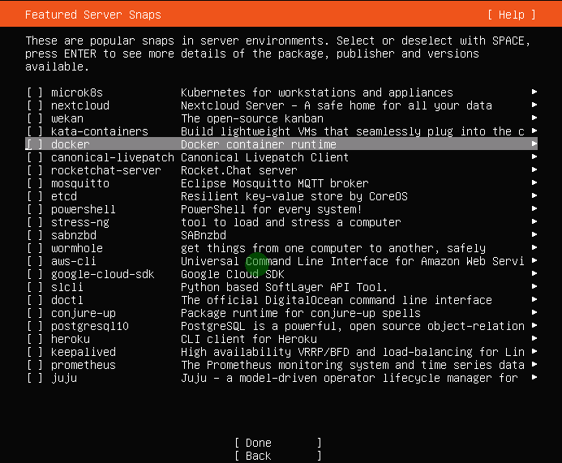Screen dimensions: 562x463
Task: Select the 'prometheus' snap name
Action: pyautogui.click(x=84, y=365)
